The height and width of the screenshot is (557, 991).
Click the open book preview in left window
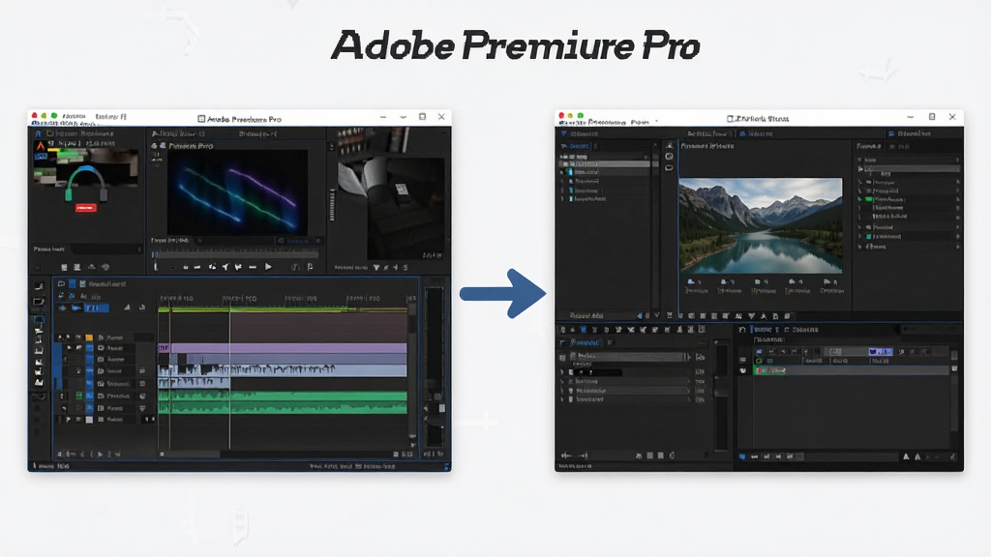pyautogui.click(x=391, y=207)
